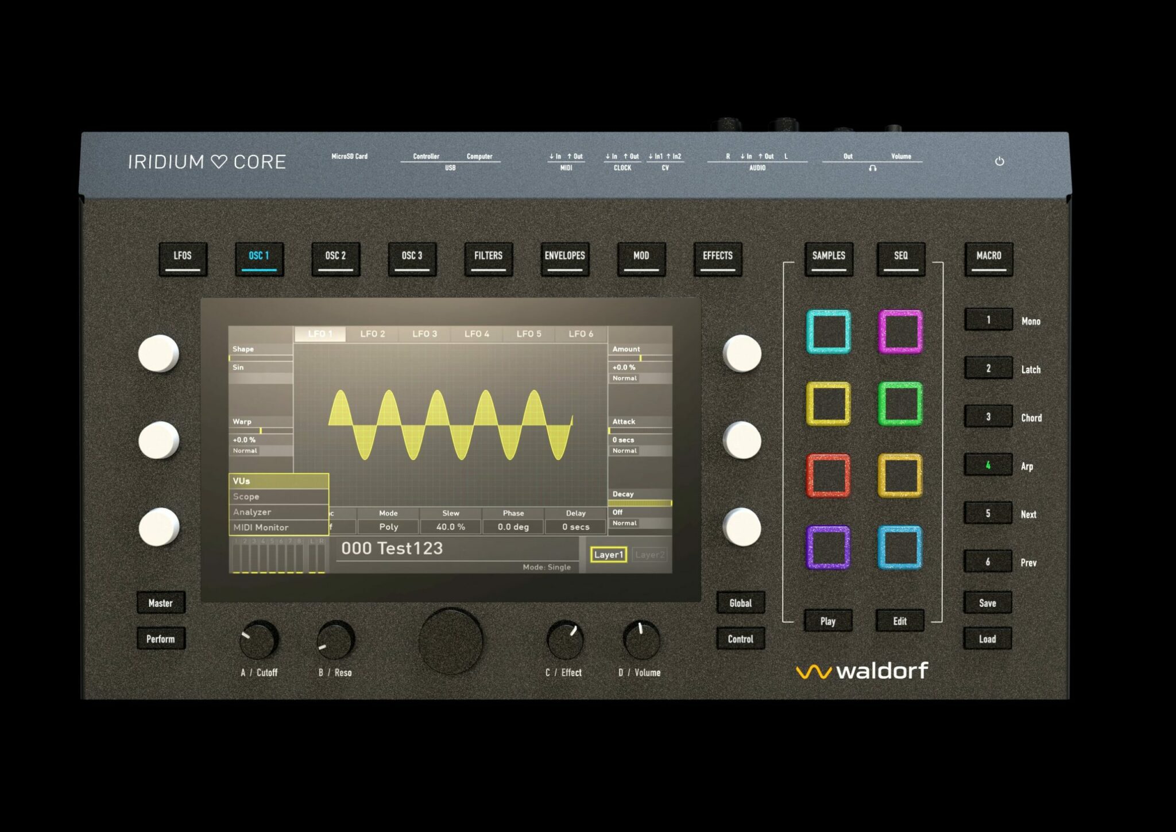Click the sine waveform display
Image resolution: width=1176 pixels, height=832 pixels.
pyautogui.click(x=451, y=425)
